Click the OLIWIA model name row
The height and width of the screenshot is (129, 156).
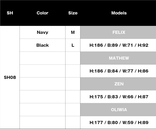pyautogui.click(x=119, y=110)
